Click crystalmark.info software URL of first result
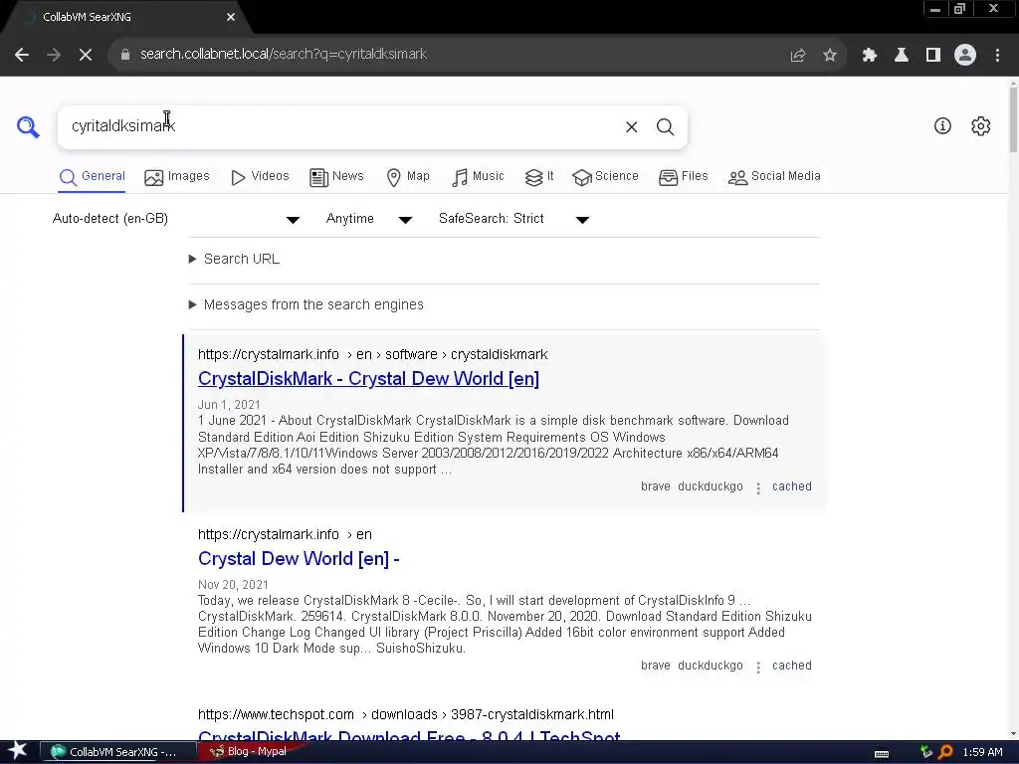Image resolution: width=1019 pixels, height=764 pixels. 372,355
